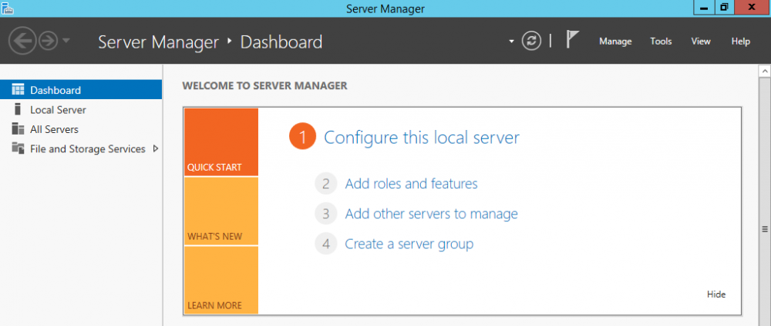Image resolution: width=771 pixels, height=326 pixels.
Task: Select the Dashboard icon in sidebar
Action: click(x=18, y=90)
